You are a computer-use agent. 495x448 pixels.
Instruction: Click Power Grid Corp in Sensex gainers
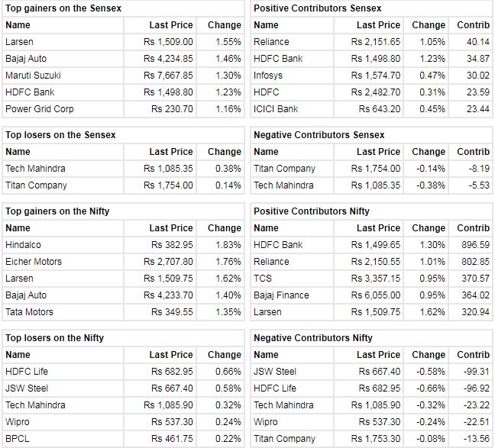coord(39,109)
